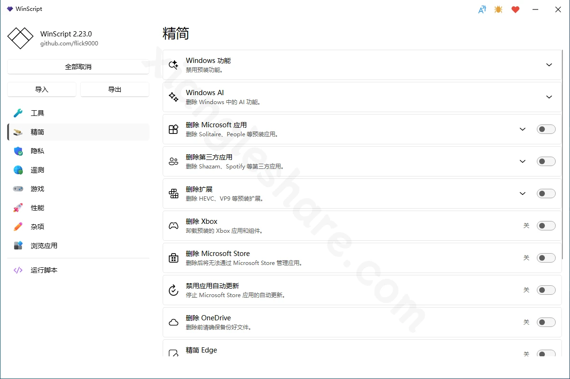Expand the Windows 功能 section chevron
The width and height of the screenshot is (570, 379).
click(x=549, y=65)
